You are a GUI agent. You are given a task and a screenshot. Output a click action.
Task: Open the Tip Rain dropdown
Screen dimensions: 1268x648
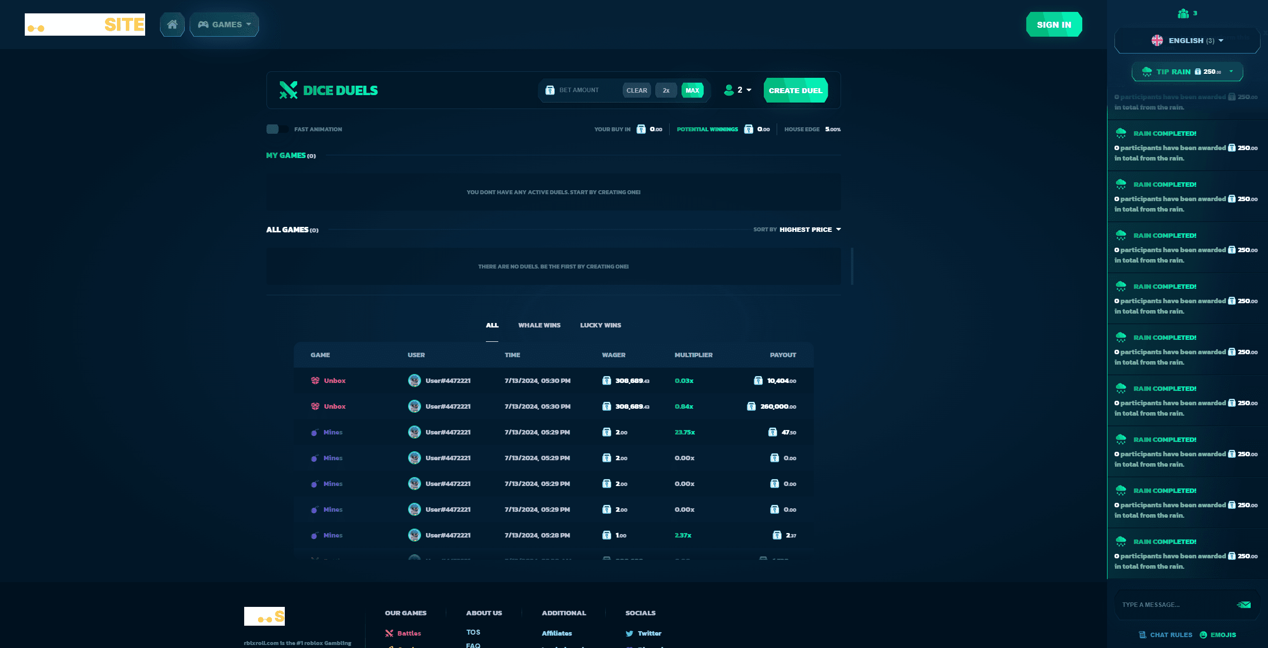(1187, 72)
